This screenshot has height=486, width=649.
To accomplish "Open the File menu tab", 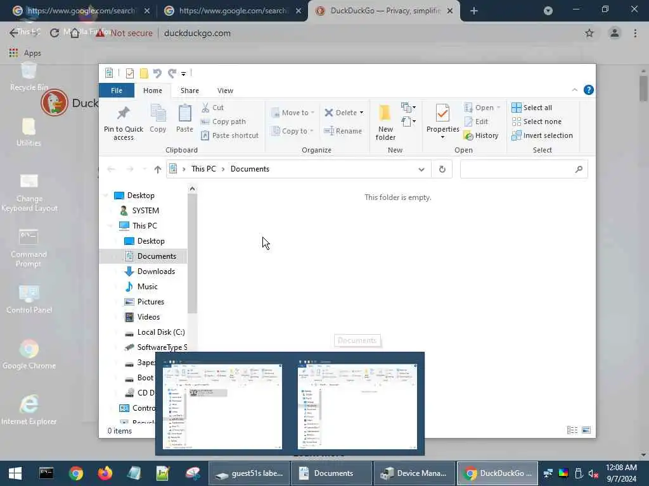I will point(117,90).
